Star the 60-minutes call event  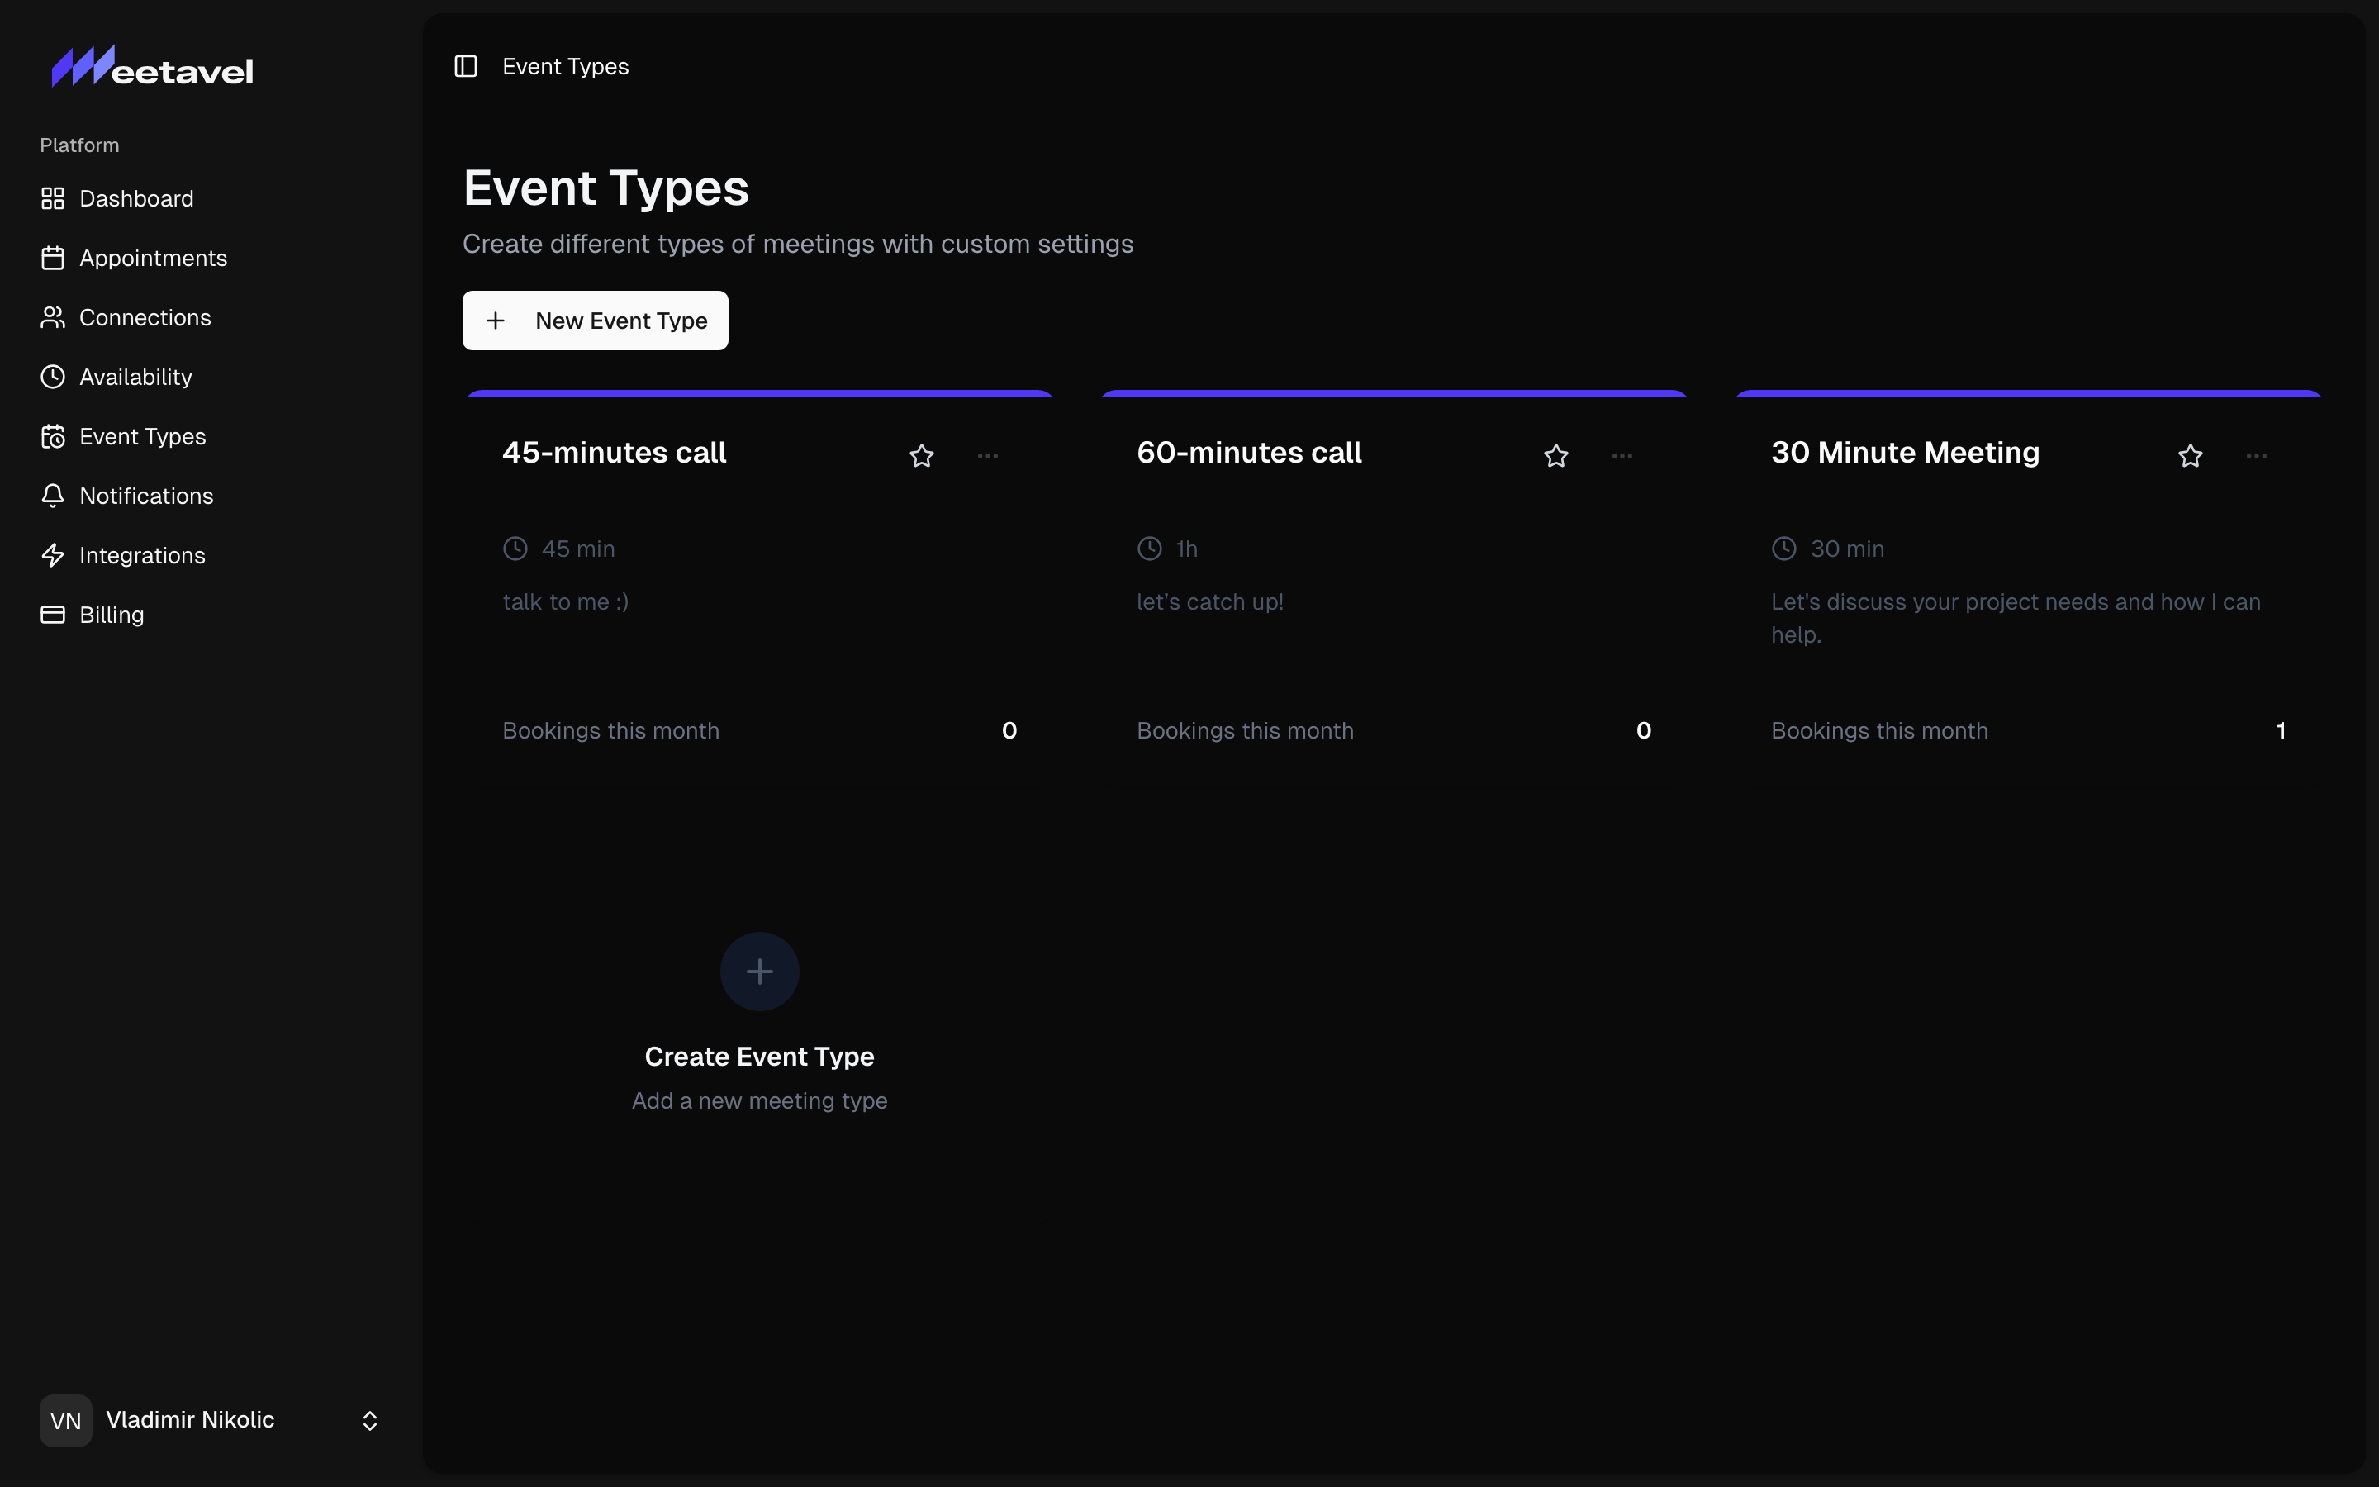1555,454
